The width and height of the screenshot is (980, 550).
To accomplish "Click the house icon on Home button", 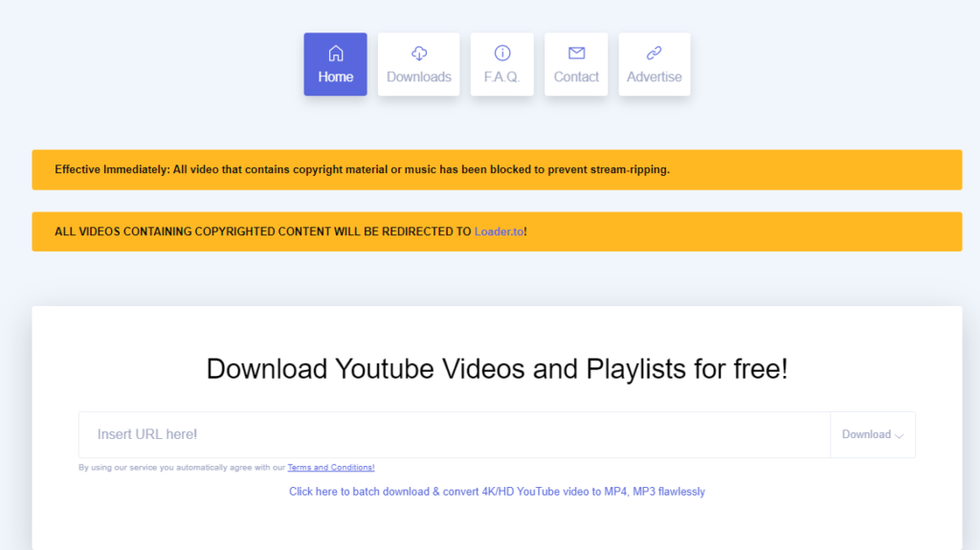I will [x=335, y=54].
